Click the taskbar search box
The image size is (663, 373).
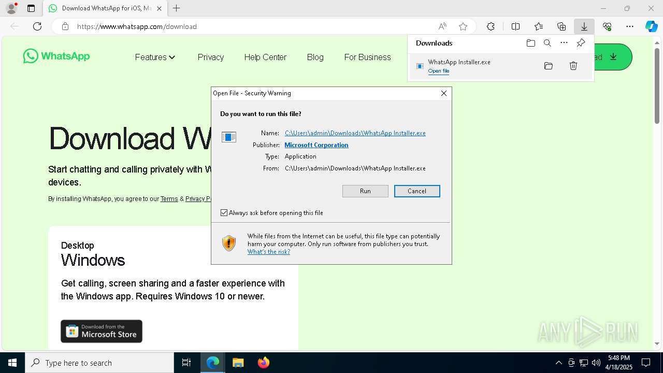(99, 363)
